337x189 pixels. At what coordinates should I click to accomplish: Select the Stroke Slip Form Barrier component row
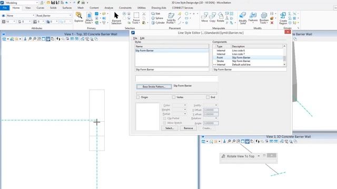point(248,61)
